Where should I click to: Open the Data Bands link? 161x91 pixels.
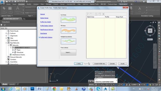(x=44, y=33)
